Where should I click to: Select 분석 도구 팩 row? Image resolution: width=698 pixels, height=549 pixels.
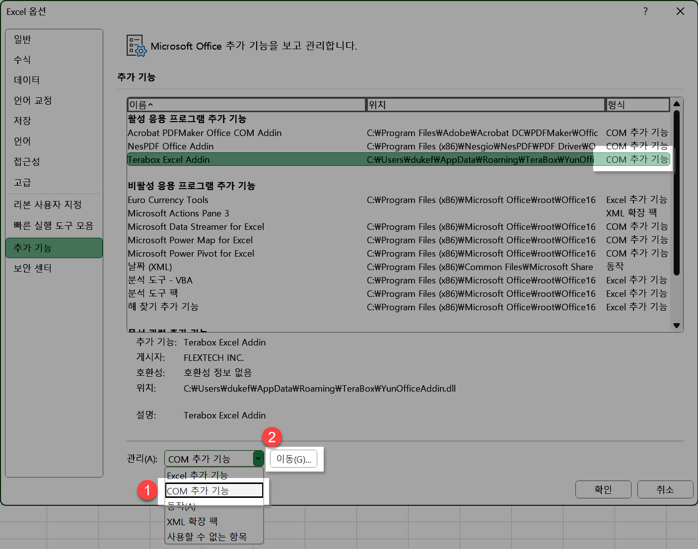pos(398,293)
